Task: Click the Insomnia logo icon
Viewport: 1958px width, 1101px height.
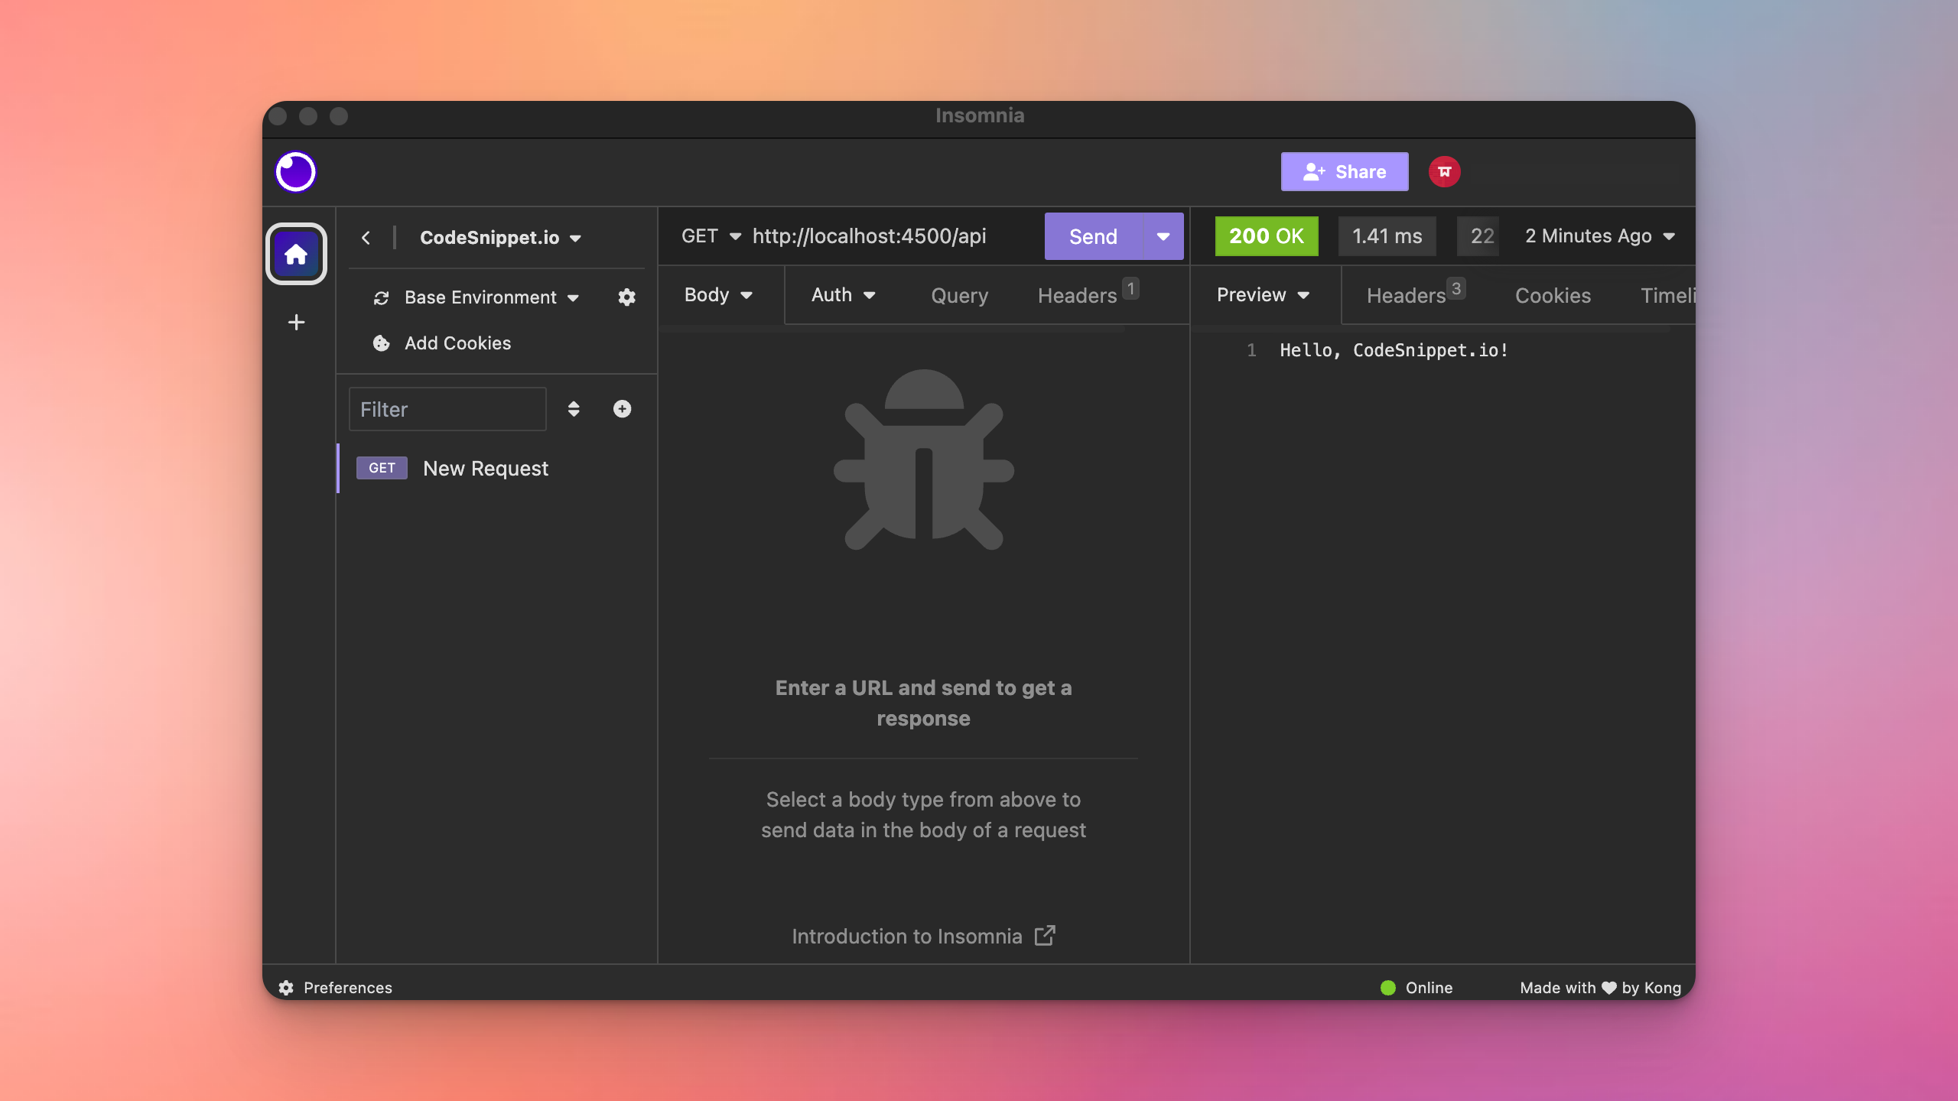Action: click(x=295, y=172)
